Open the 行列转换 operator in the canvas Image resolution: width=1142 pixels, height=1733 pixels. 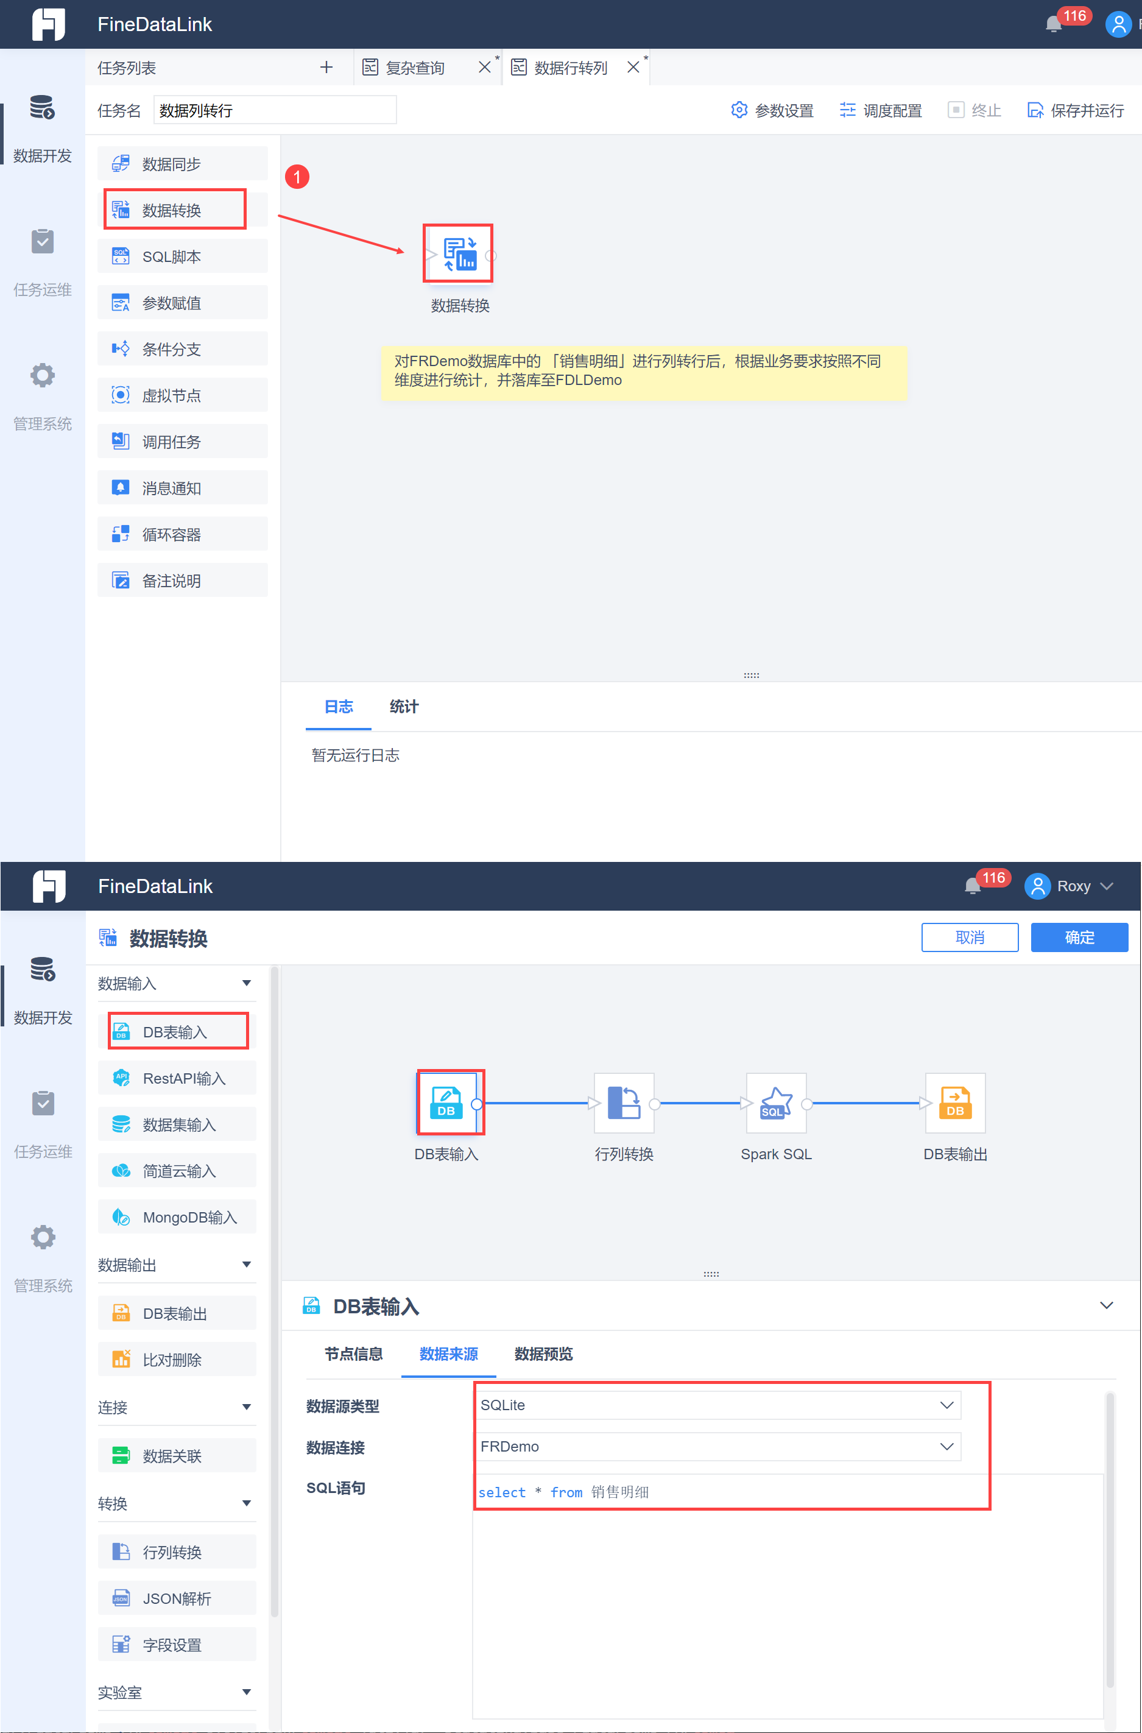[x=624, y=1102]
